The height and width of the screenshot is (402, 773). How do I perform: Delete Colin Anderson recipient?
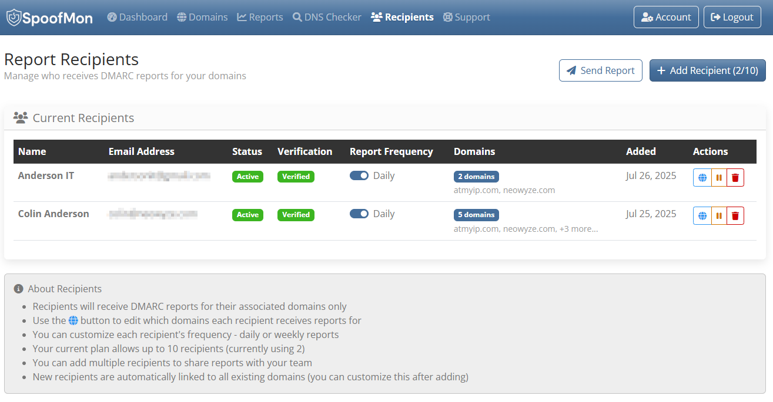coord(735,215)
